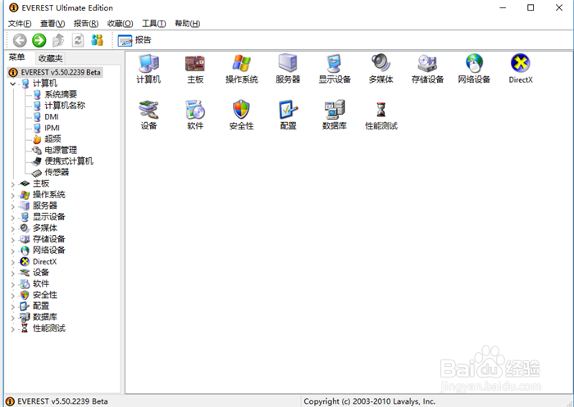Open the 工具(T) menu

(154, 24)
